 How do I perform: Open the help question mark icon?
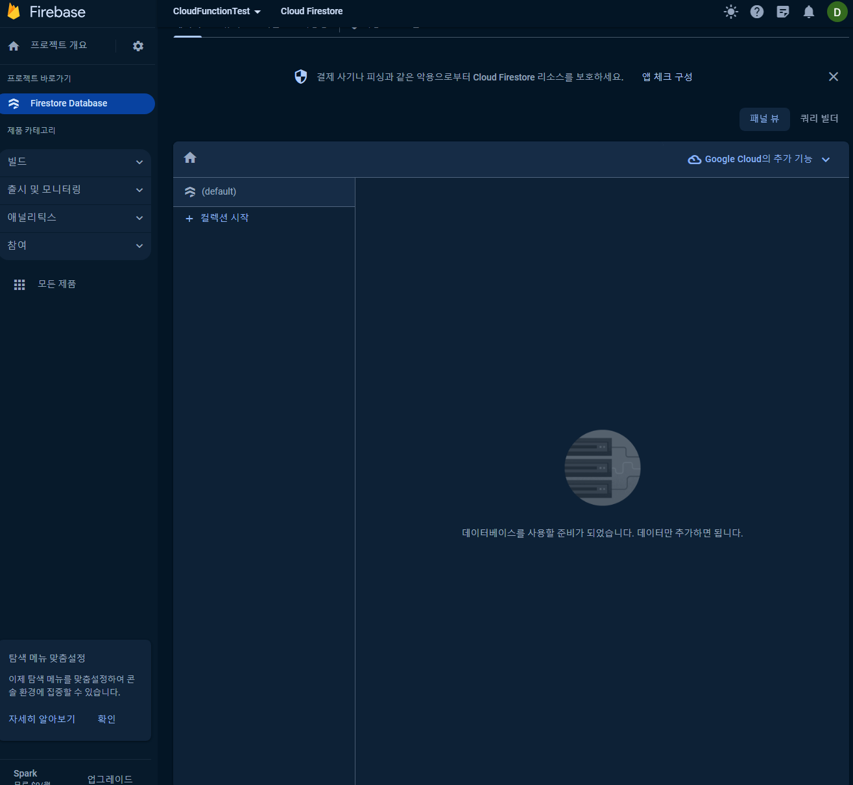tap(757, 12)
